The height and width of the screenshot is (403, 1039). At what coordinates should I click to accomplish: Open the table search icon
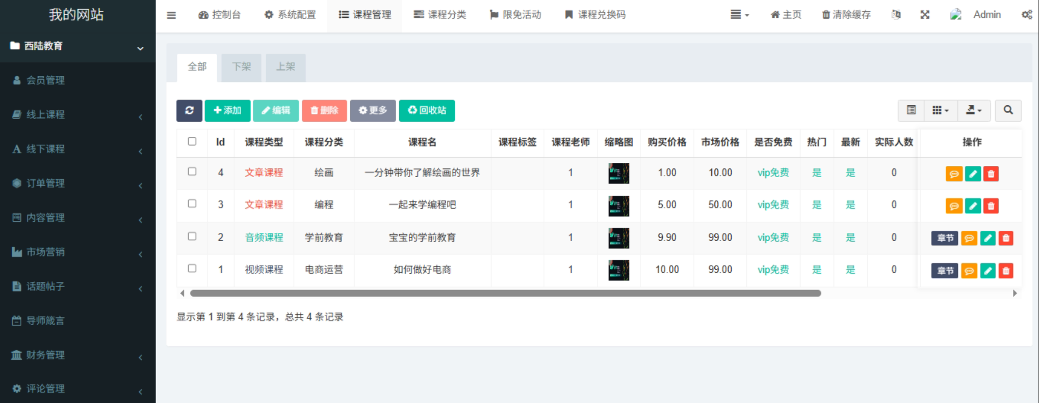tap(1008, 110)
